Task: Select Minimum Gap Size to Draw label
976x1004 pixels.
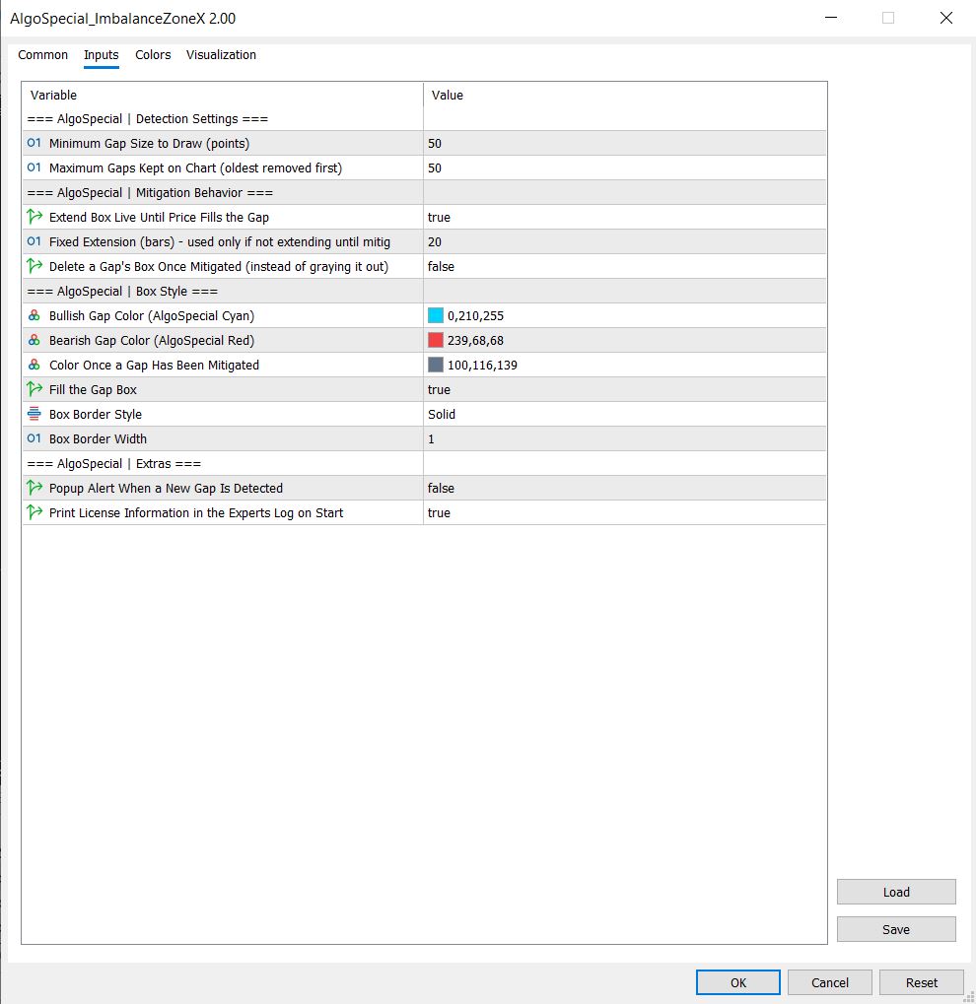Action: pyautogui.click(x=149, y=144)
